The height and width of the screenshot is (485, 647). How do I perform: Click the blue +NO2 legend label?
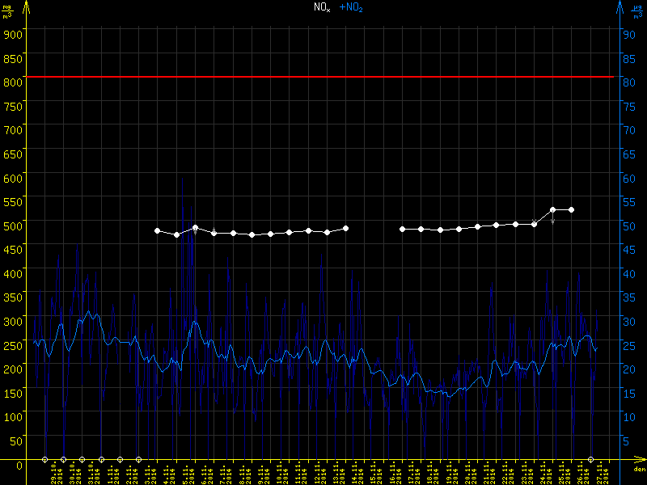click(350, 7)
